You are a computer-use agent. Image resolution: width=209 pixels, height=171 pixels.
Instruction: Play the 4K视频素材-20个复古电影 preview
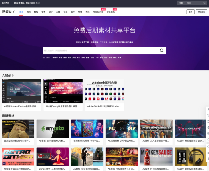click(x=122, y=129)
